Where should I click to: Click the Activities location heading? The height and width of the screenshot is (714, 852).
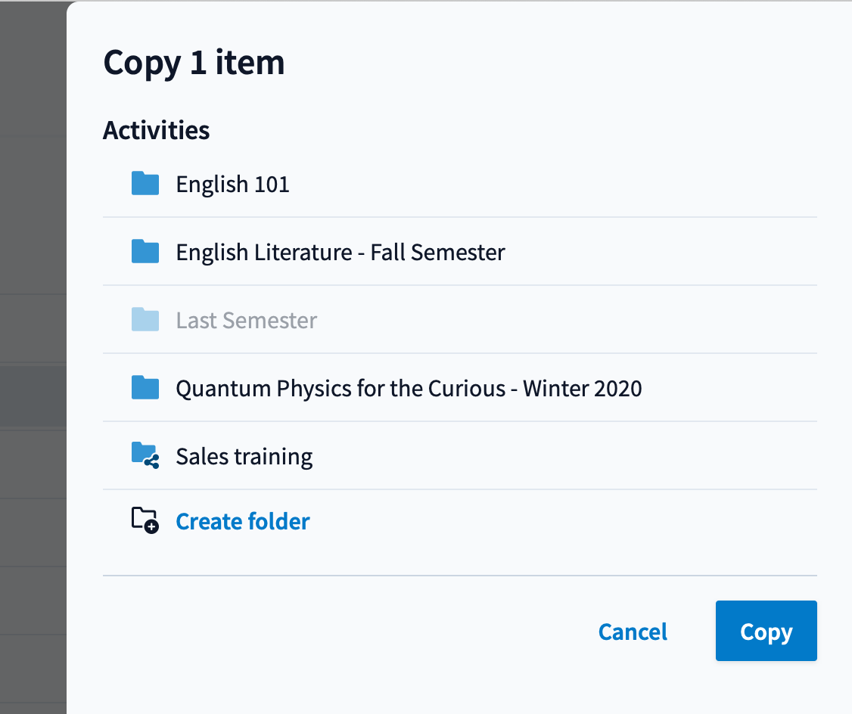[156, 130]
